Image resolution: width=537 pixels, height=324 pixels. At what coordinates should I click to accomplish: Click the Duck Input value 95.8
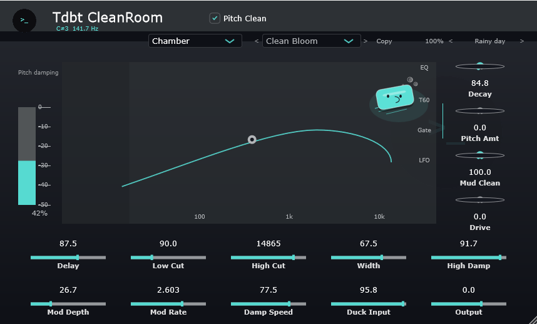[x=369, y=290]
